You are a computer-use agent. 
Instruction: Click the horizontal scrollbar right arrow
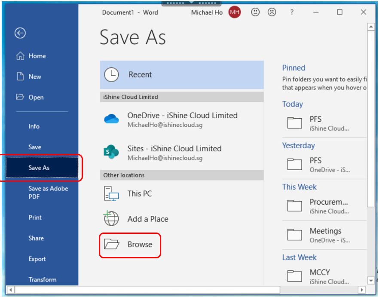(x=362, y=290)
